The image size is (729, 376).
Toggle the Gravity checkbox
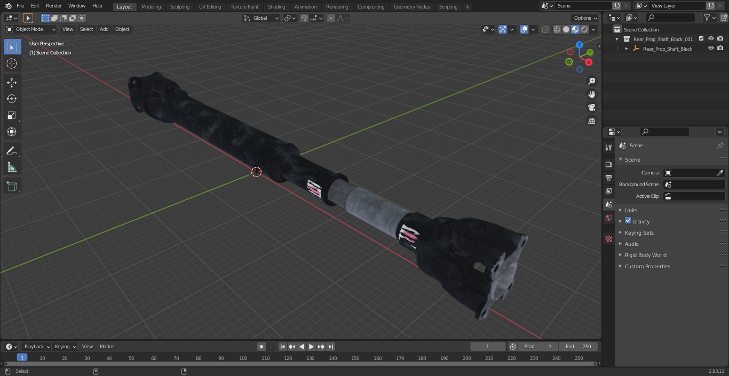(x=628, y=221)
